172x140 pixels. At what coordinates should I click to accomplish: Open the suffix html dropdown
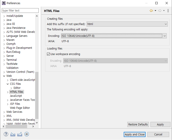tap(127, 24)
